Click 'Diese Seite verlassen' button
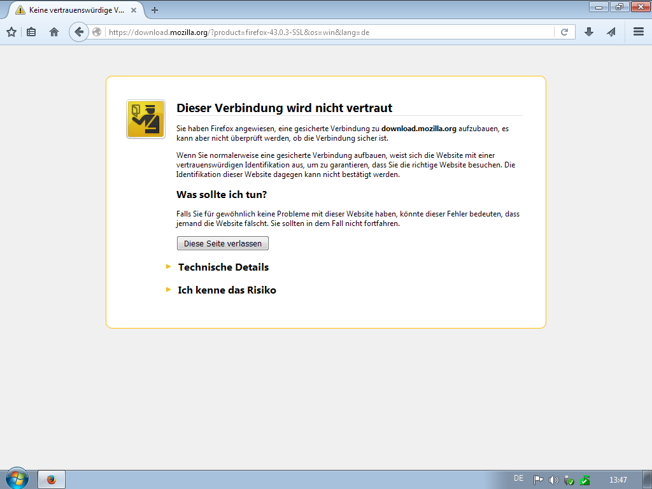Screen dimensions: 652x489 coord(223,243)
